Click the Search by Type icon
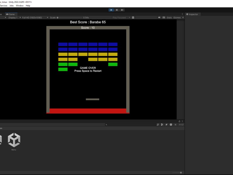Image resolution: width=233 pixels, height=175 pixels. [x=162, y=125]
